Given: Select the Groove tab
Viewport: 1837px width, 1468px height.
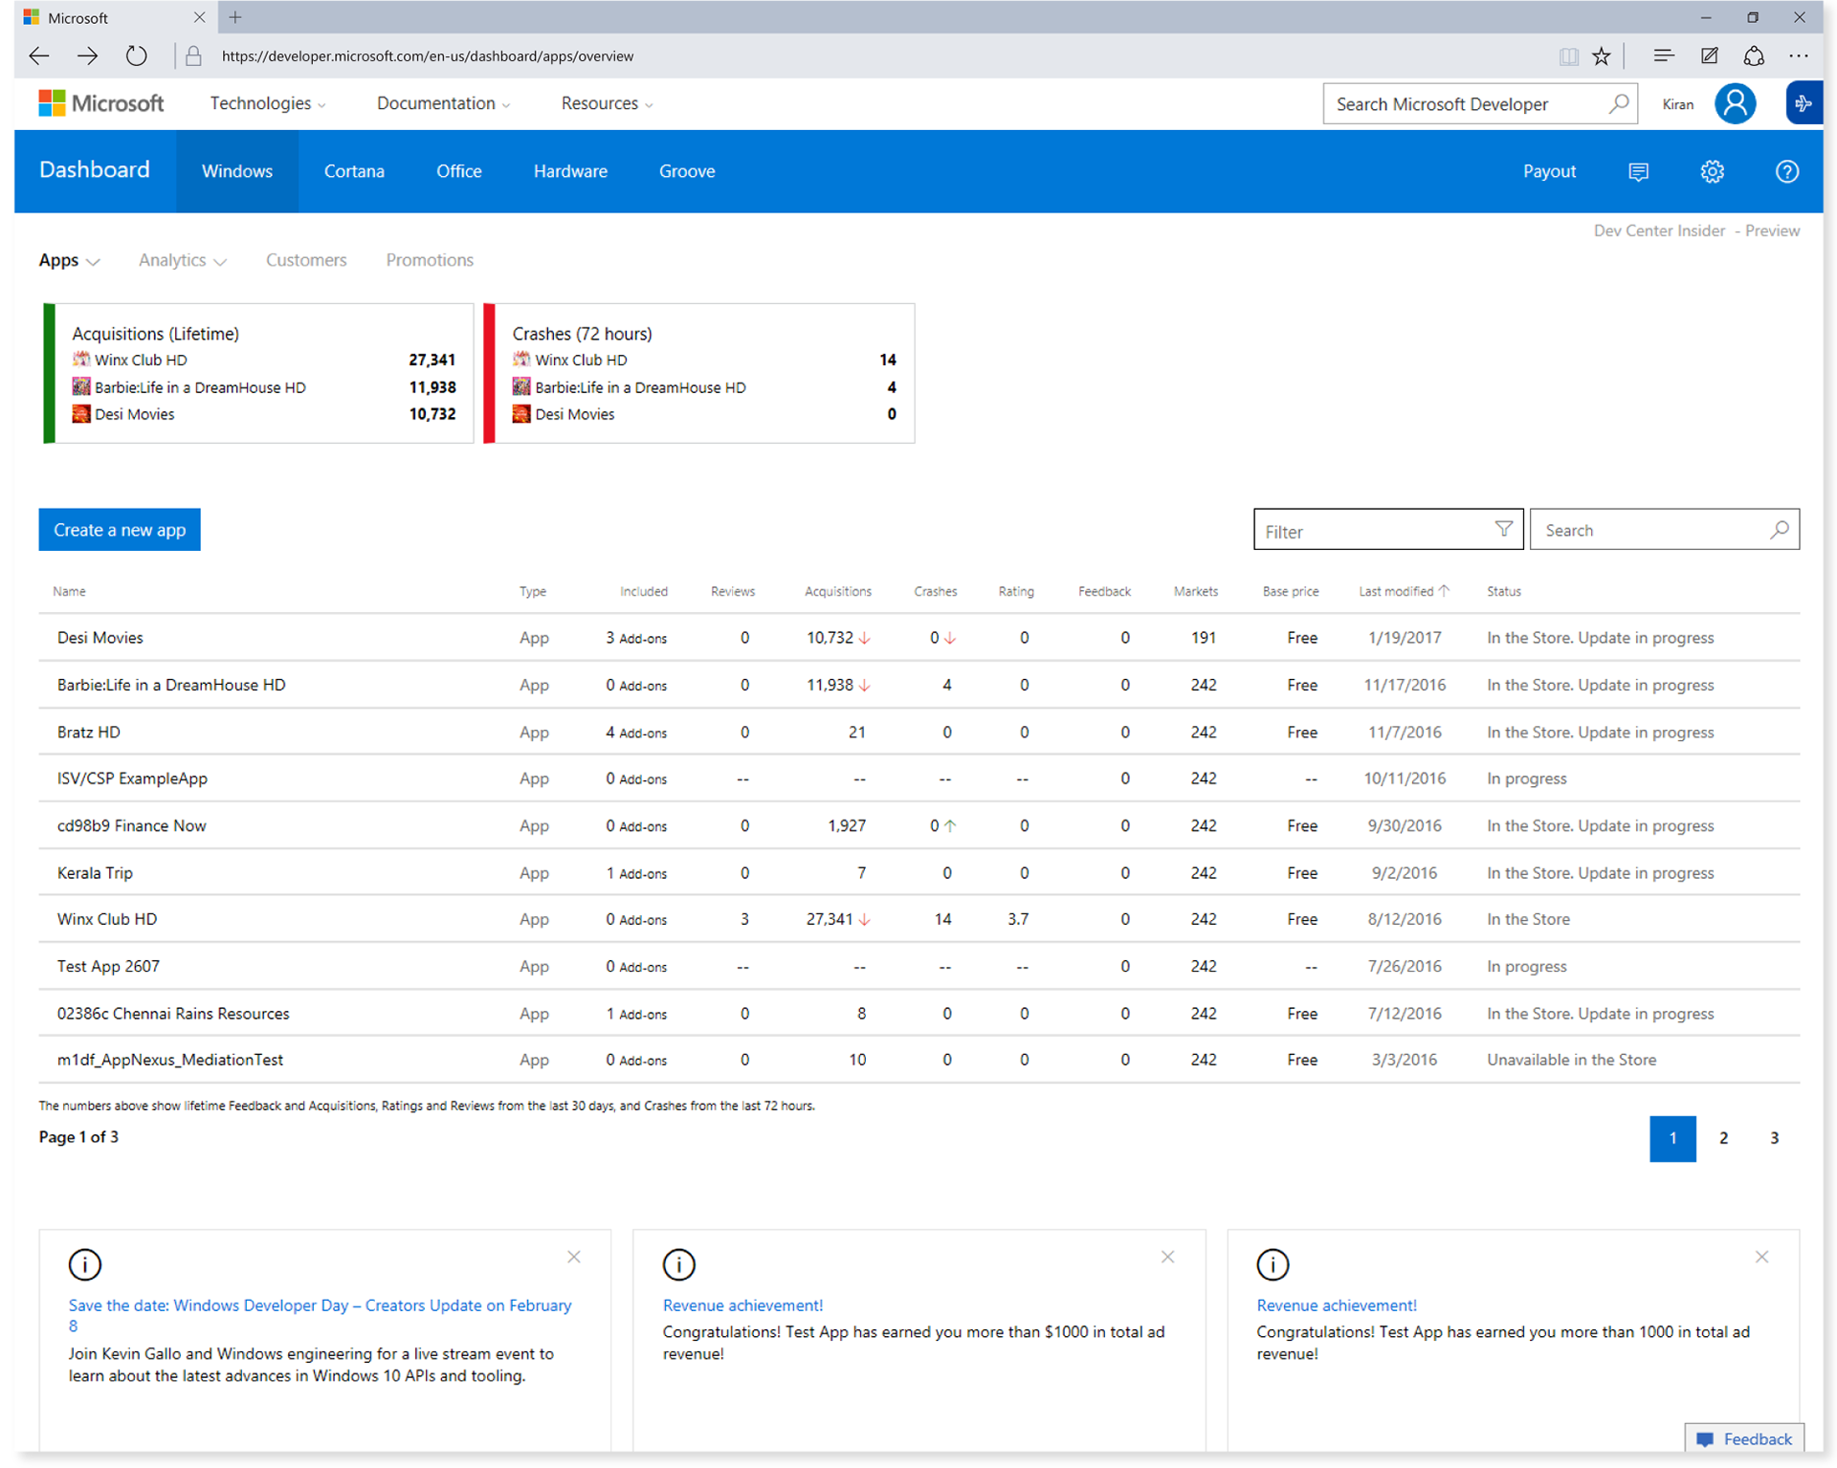Looking at the screenshot, I should [x=687, y=171].
